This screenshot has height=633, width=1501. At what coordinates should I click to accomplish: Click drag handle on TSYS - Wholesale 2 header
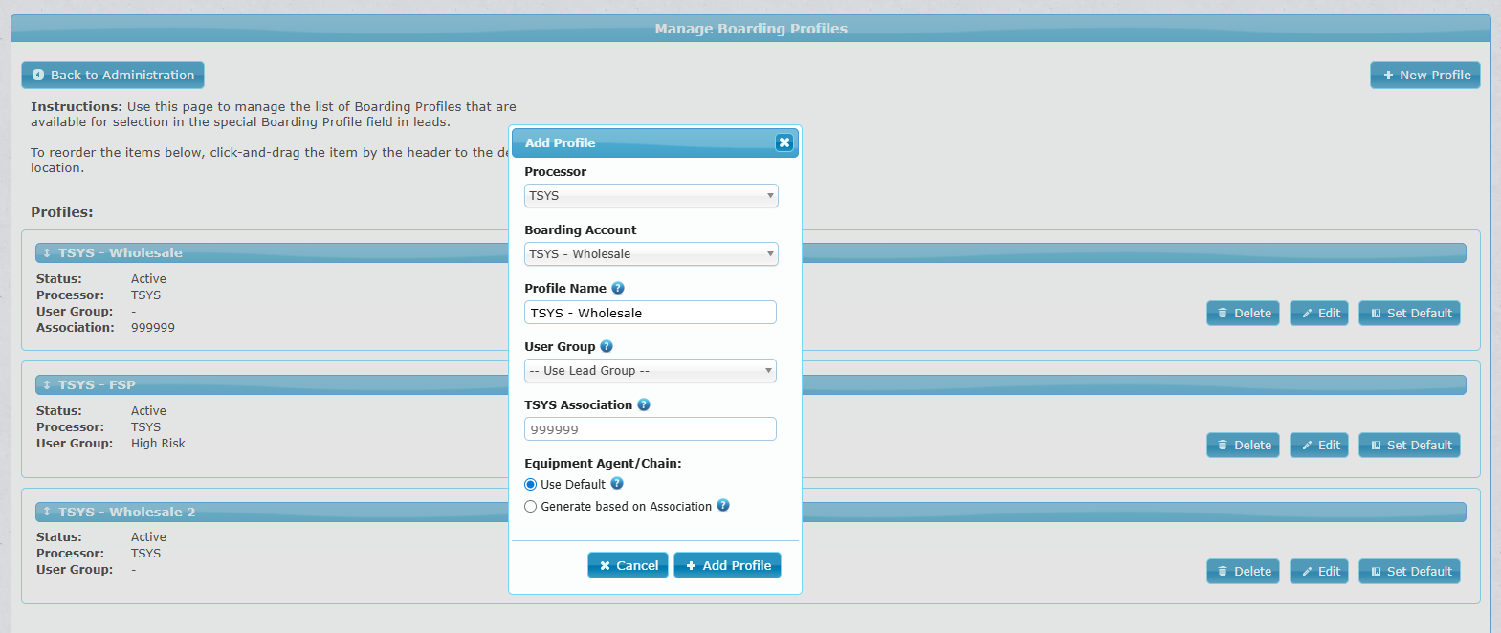point(47,512)
